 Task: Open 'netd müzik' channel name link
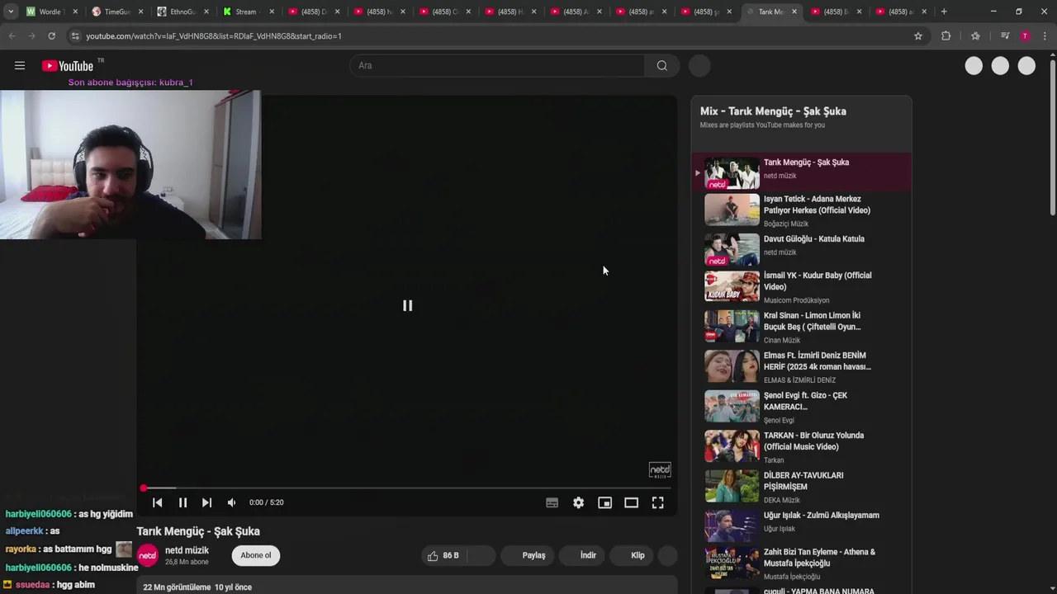click(187, 550)
